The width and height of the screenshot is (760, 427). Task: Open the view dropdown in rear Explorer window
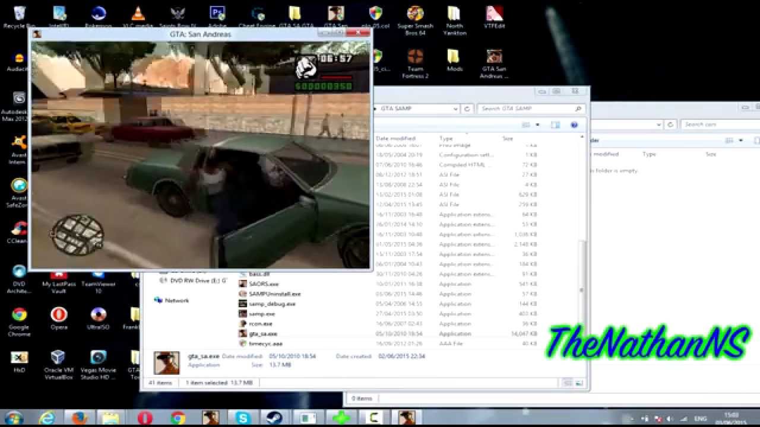coord(741,141)
